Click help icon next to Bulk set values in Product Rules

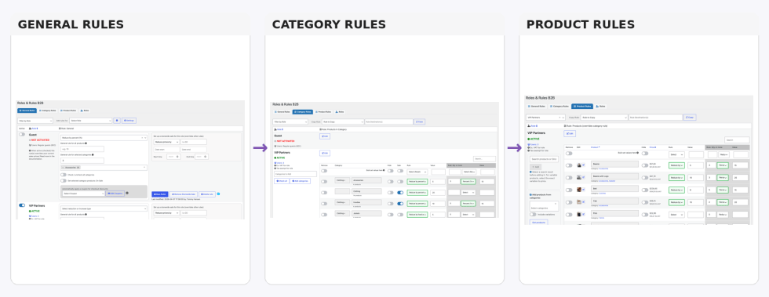point(637,153)
